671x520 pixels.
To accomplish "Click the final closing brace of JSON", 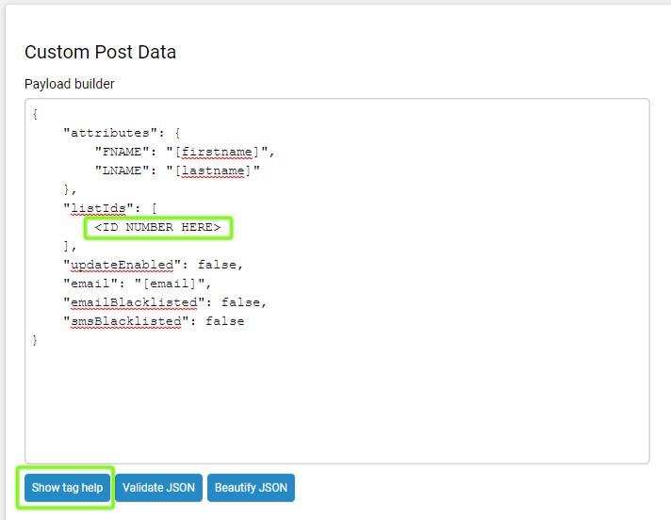I will 35,340.
